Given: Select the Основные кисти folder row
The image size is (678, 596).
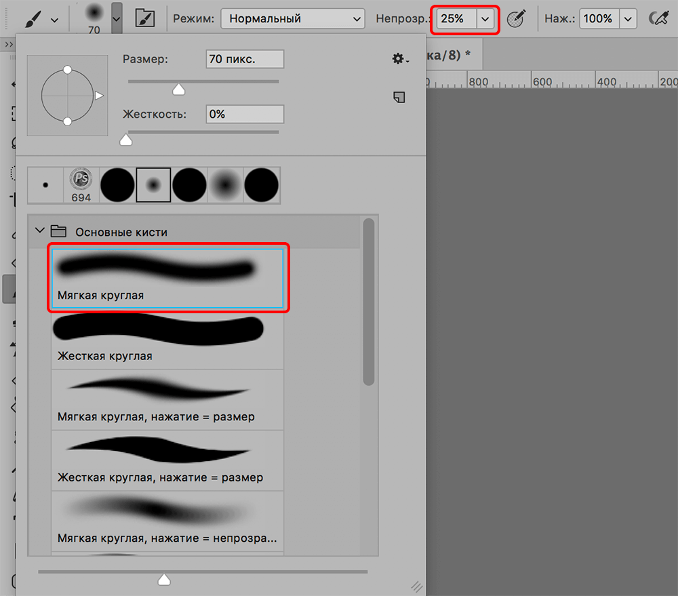Looking at the screenshot, I should pos(195,232).
